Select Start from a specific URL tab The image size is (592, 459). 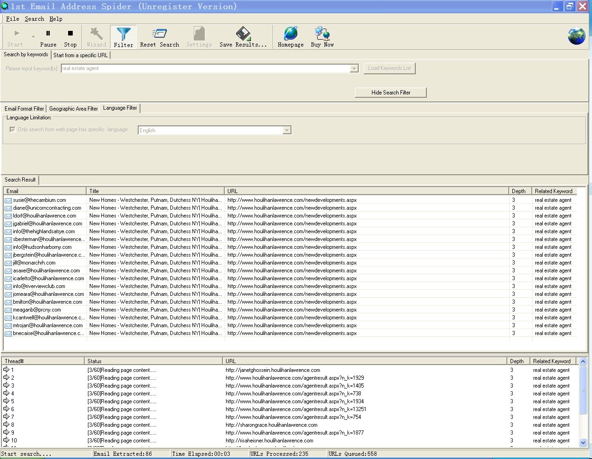(x=81, y=55)
